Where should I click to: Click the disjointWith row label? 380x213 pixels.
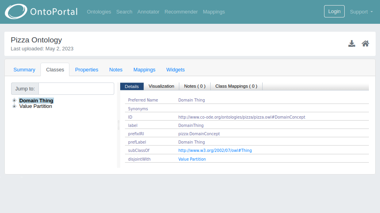click(x=139, y=159)
